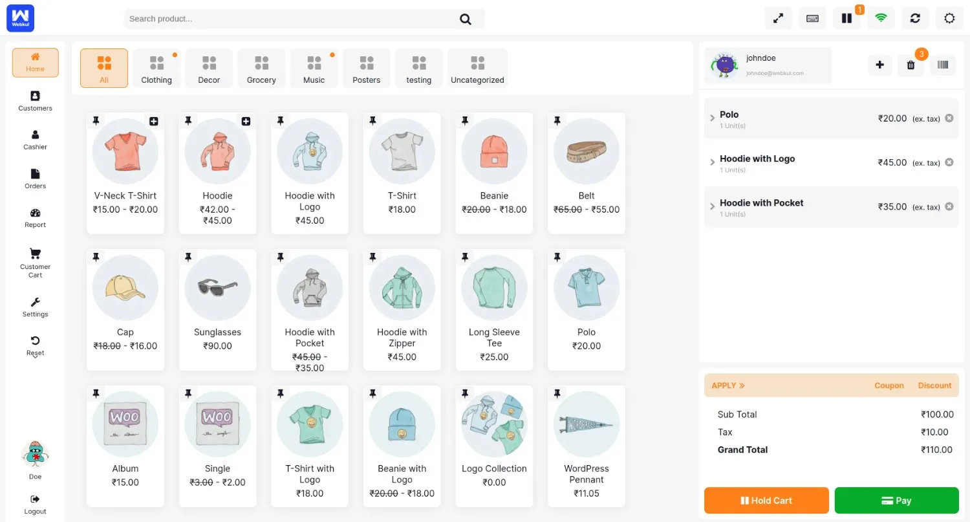
Task: Remove Hoodie with Logo from cart
Action: pyautogui.click(x=949, y=162)
